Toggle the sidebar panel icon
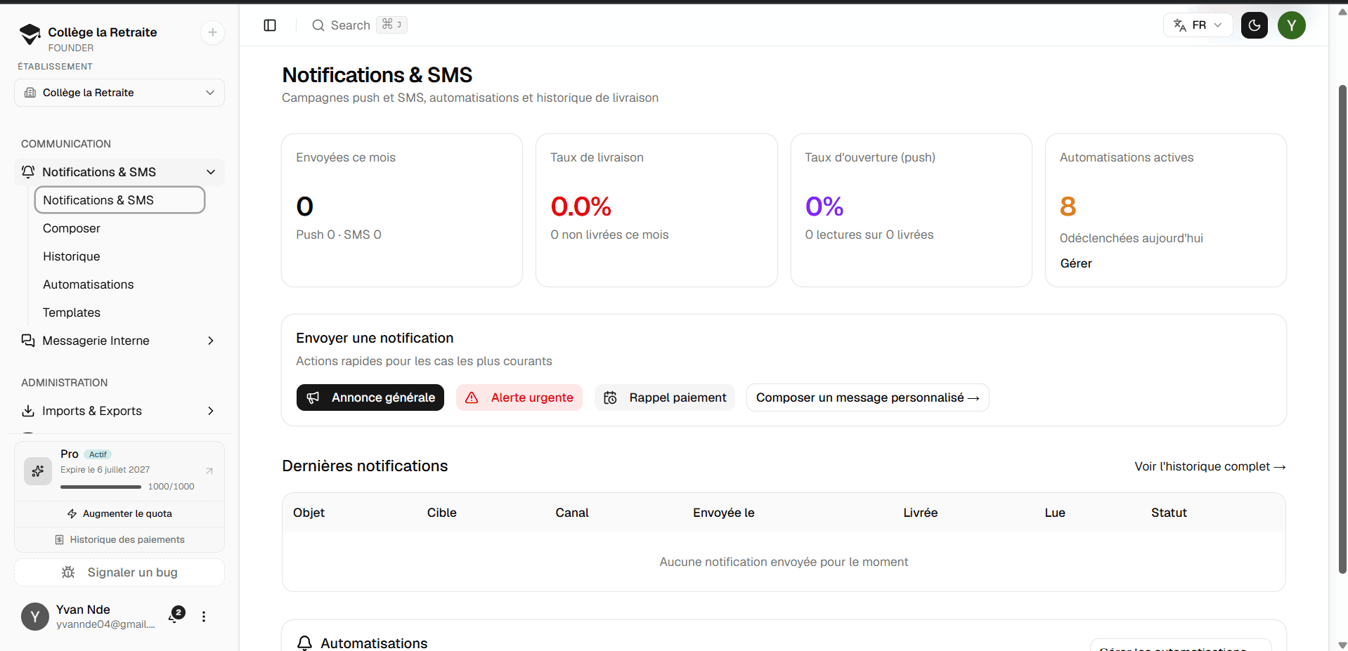Viewport: 1348px width, 651px height. 270,25
